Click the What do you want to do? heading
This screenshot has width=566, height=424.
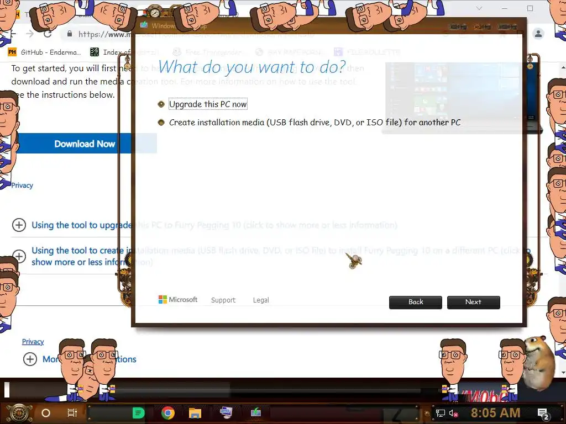pos(251,67)
